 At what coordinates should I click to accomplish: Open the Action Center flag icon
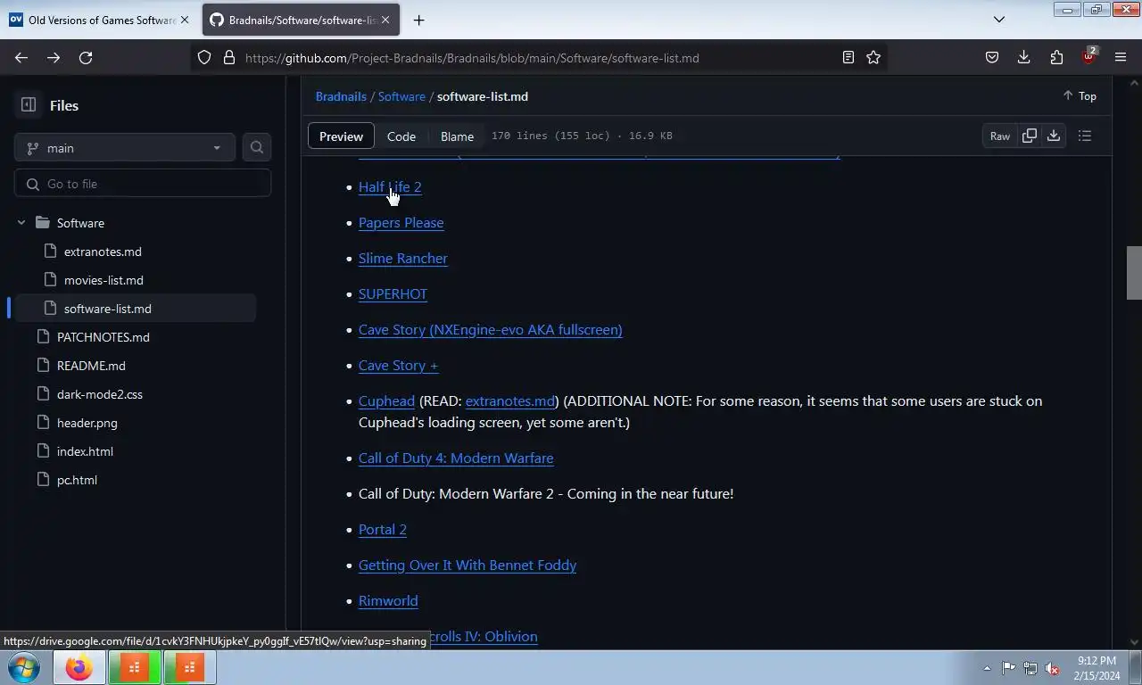[1008, 668]
